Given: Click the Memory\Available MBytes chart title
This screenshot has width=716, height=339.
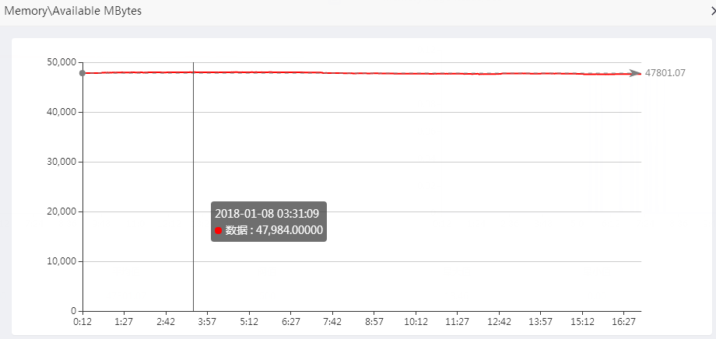Looking at the screenshot, I should (x=73, y=12).
